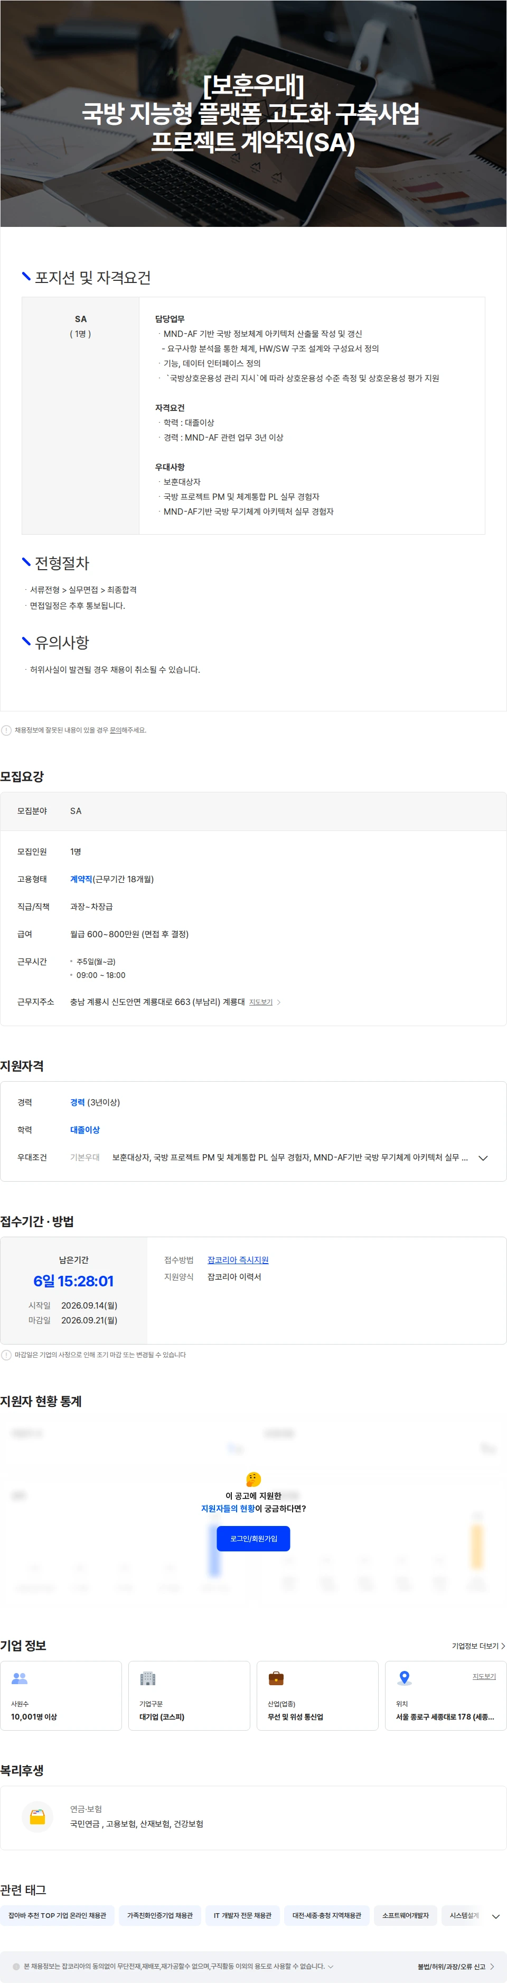Open 지도보기 link next to the work address
The width and height of the screenshot is (507, 1983).
pyautogui.click(x=260, y=1002)
